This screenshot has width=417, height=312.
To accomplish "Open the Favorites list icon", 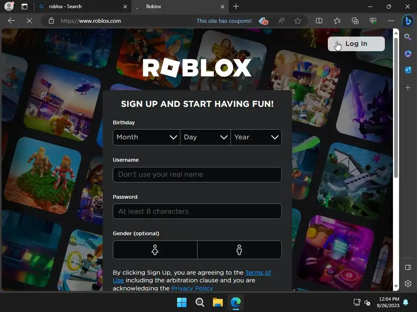I will click(x=337, y=21).
